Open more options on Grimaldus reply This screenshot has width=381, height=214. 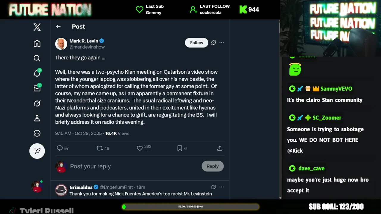(221, 187)
